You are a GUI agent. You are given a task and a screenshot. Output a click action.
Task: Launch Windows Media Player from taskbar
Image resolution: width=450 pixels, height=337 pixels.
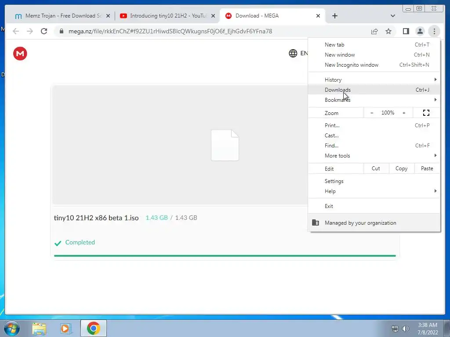coord(66,329)
